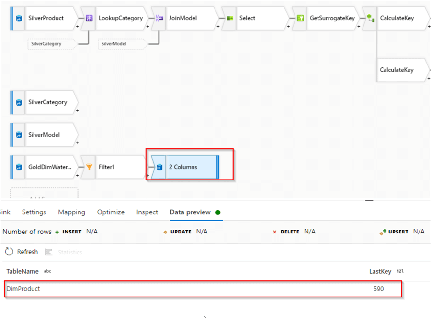Switch to the Inspect tab
Image resolution: width=431 pixels, height=318 pixels.
click(x=147, y=212)
